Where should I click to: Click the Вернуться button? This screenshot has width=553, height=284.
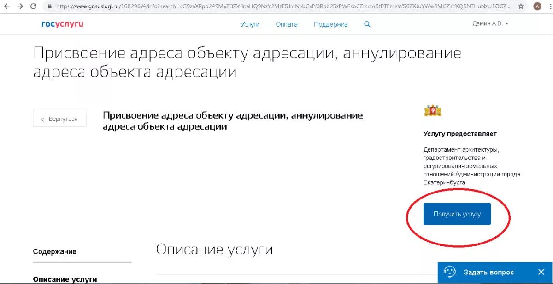pos(59,119)
